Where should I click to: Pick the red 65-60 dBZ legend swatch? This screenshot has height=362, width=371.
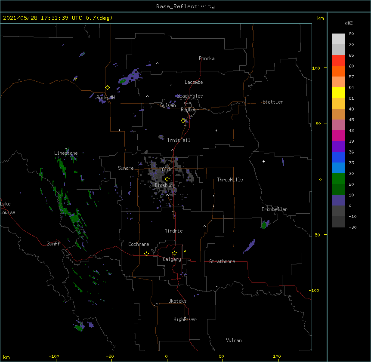pyautogui.click(x=338, y=61)
